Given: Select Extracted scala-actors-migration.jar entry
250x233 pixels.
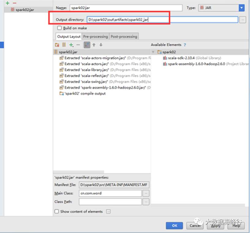Looking at the screenshot, I should tap(105, 58).
